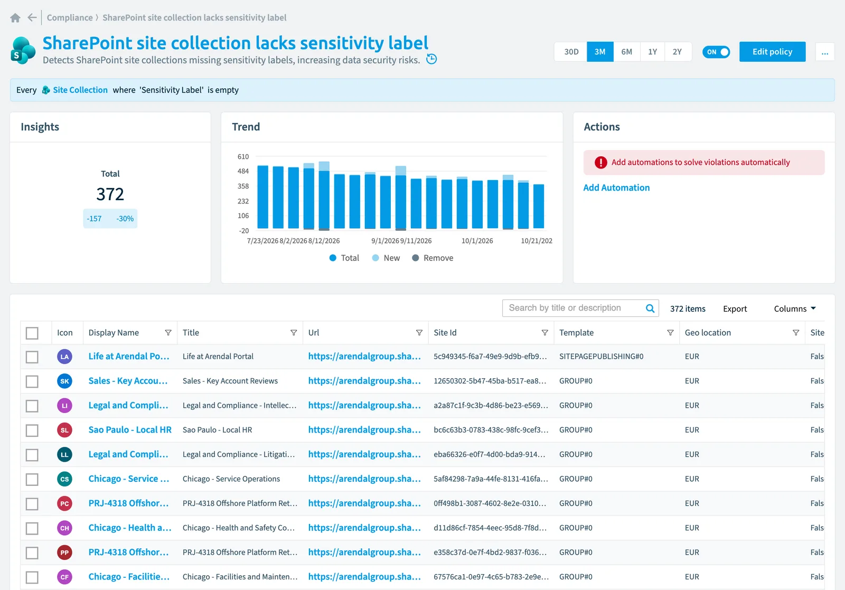
Task: Open Geo location column filter icon
Action: [796, 333]
